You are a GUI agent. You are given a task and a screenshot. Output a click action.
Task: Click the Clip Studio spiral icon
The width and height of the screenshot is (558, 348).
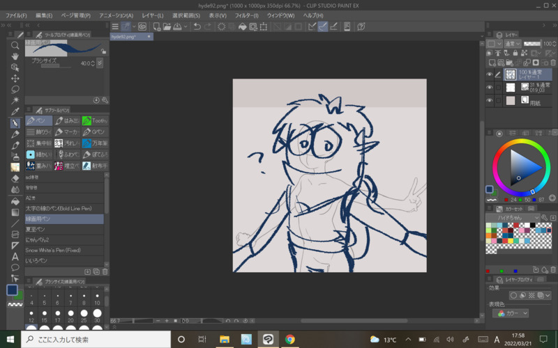[142, 26]
